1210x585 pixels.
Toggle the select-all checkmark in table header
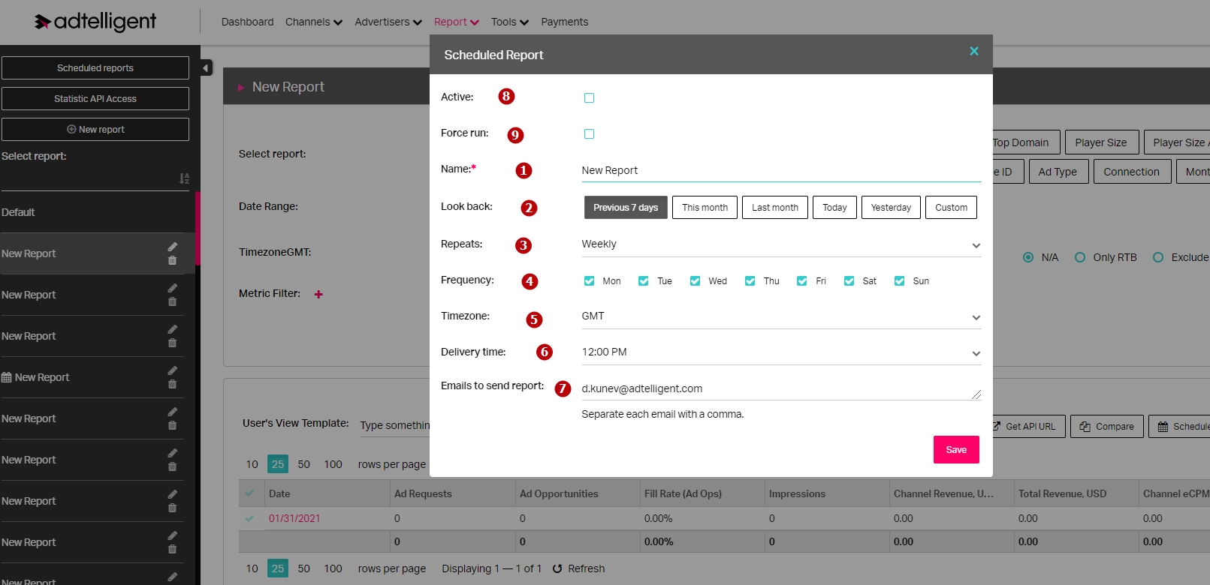249,493
